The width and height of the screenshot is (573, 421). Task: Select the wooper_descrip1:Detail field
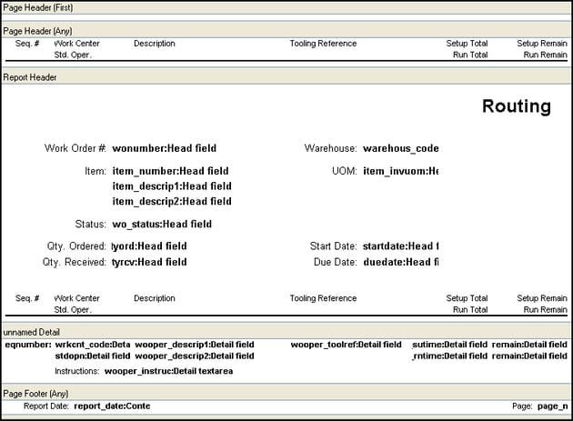click(195, 345)
